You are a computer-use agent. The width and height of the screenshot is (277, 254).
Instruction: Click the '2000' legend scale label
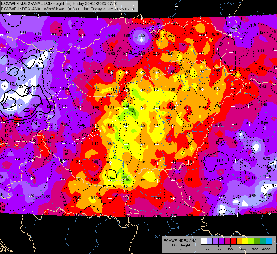(x=266, y=249)
